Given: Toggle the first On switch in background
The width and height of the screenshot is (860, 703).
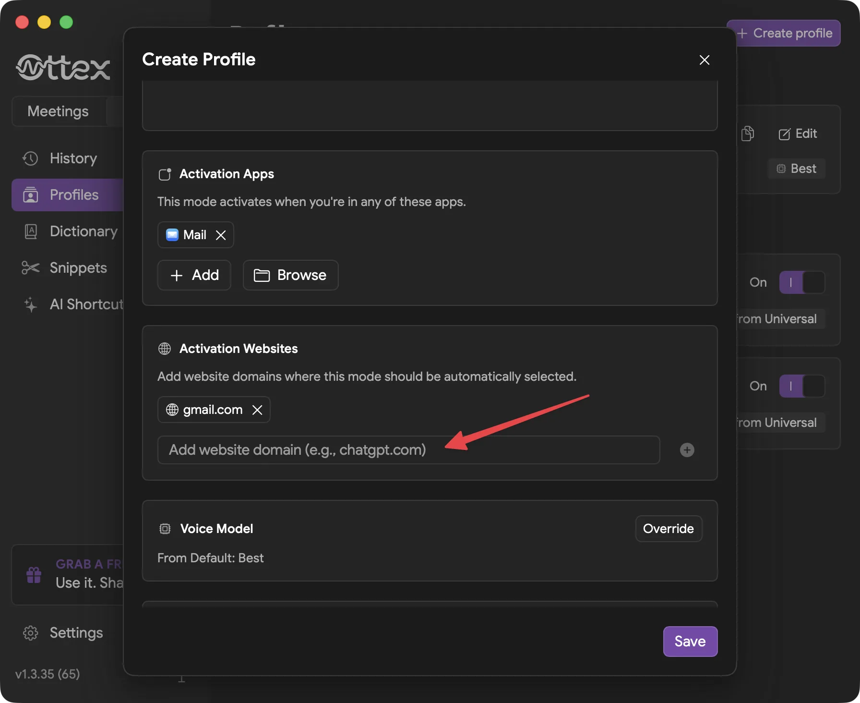Looking at the screenshot, I should (x=802, y=282).
